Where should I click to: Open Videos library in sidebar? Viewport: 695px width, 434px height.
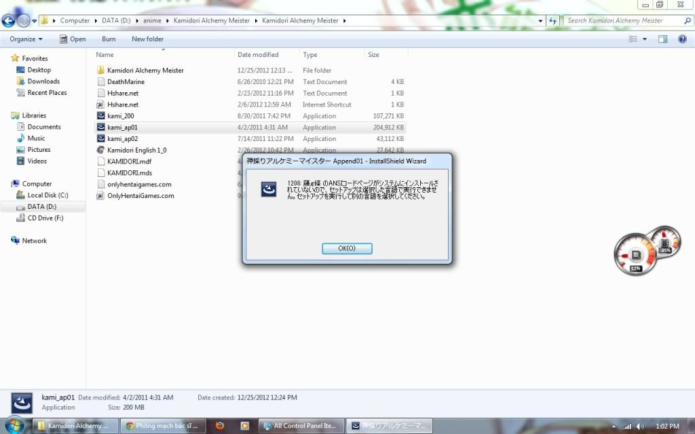37,161
